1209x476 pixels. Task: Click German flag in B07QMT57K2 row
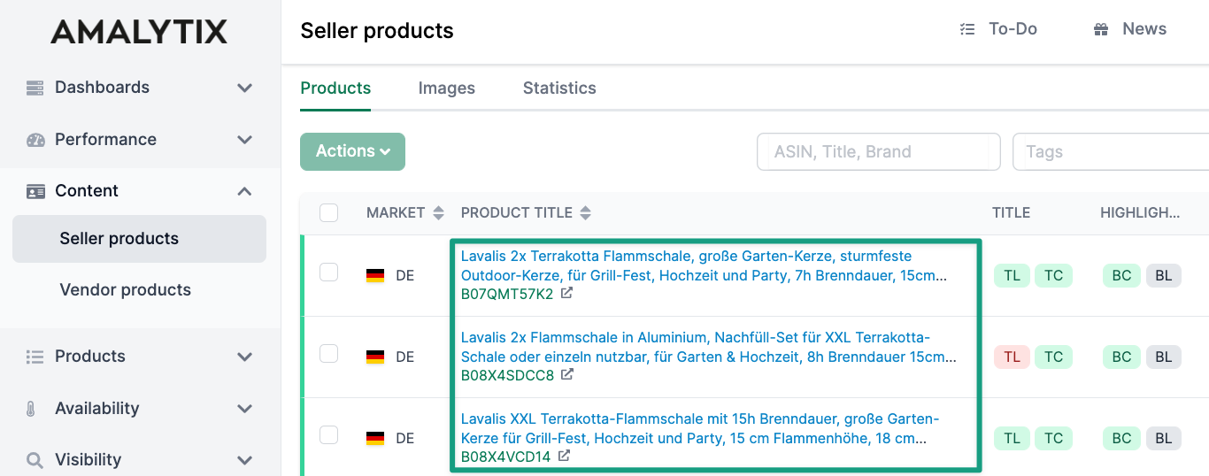pos(375,276)
